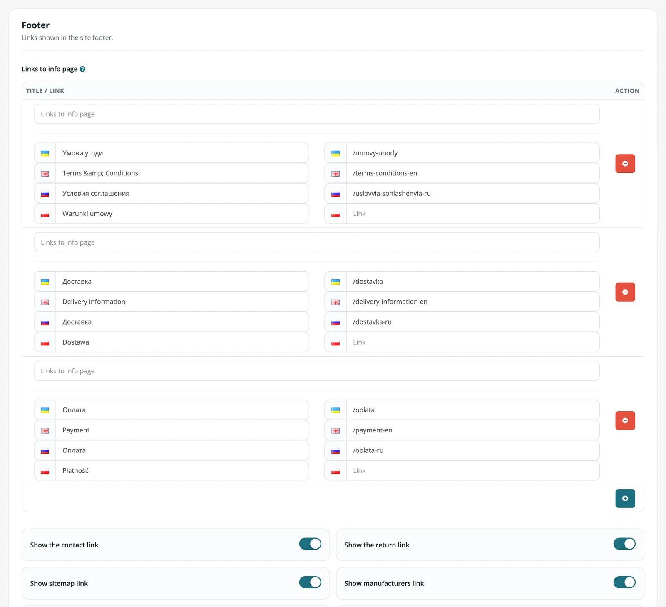The image size is (666, 607).
Task: Click the empty Polish Link field beside Płatność
Action: pyautogui.click(x=473, y=470)
